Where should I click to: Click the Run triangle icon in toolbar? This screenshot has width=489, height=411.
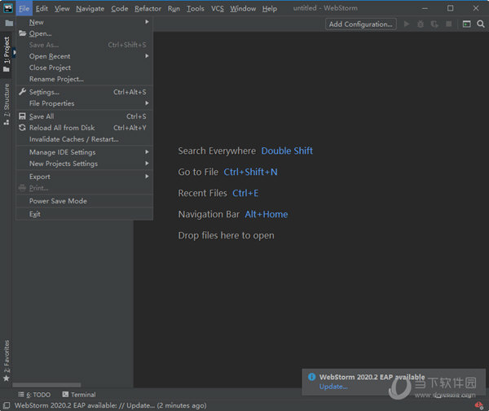pyautogui.click(x=407, y=24)
